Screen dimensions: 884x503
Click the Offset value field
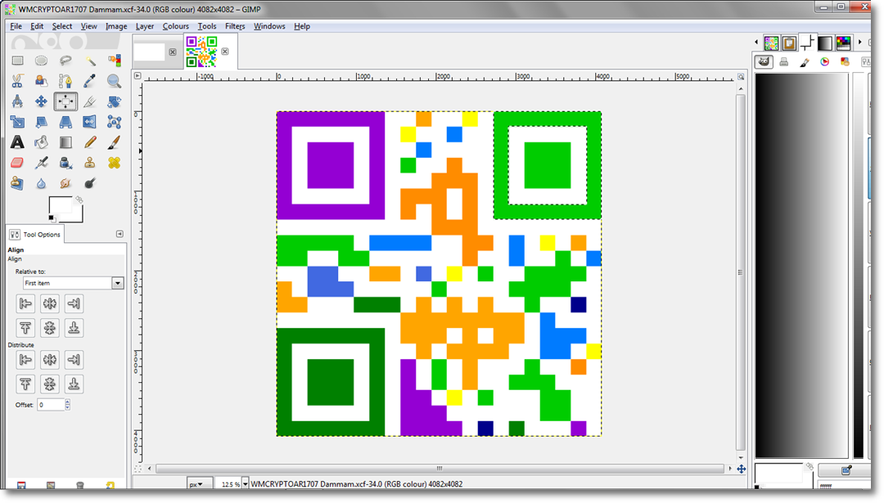(51, 404)
